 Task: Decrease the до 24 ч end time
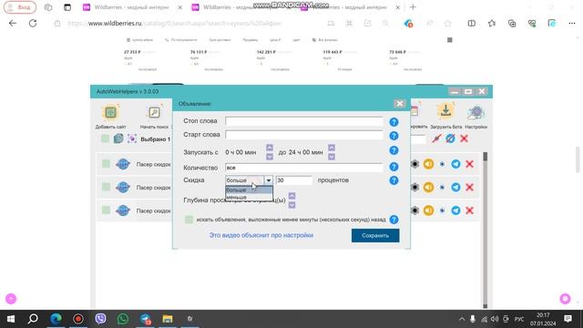pos(332,157)
